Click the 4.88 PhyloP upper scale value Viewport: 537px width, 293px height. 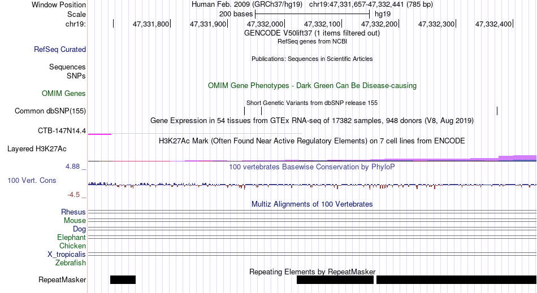(x=72, y=167)
